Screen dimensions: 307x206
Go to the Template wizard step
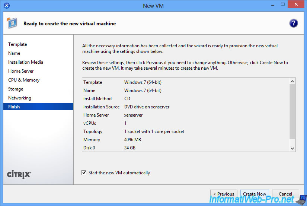coord(17,44)
